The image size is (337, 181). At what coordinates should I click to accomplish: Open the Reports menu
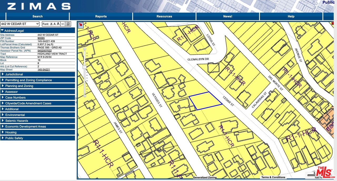click(x=101, y=16)
